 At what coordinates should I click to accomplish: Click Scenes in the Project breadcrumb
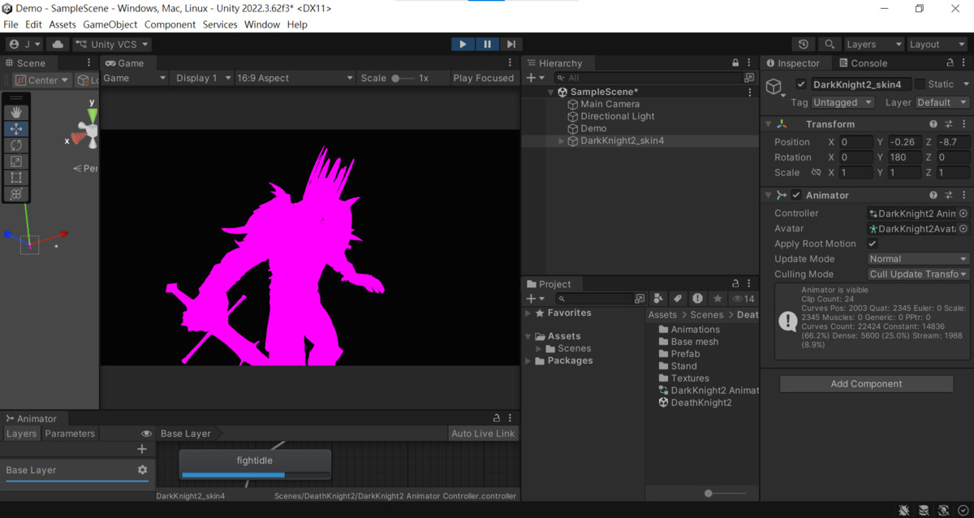[x=707, y=315]
